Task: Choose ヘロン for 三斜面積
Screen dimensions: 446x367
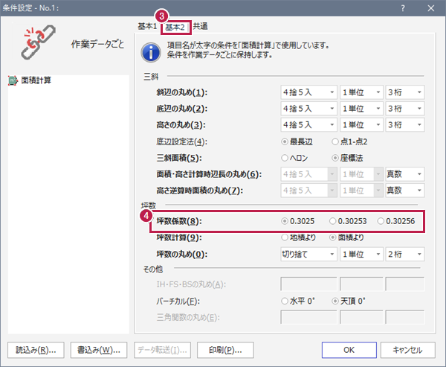Action: coord(285,157)
